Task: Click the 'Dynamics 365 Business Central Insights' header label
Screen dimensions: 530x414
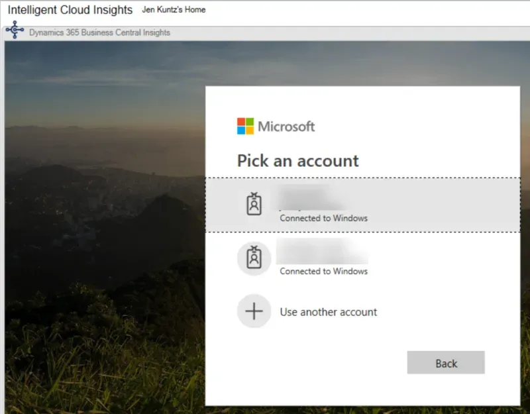Action: (99, 32)
